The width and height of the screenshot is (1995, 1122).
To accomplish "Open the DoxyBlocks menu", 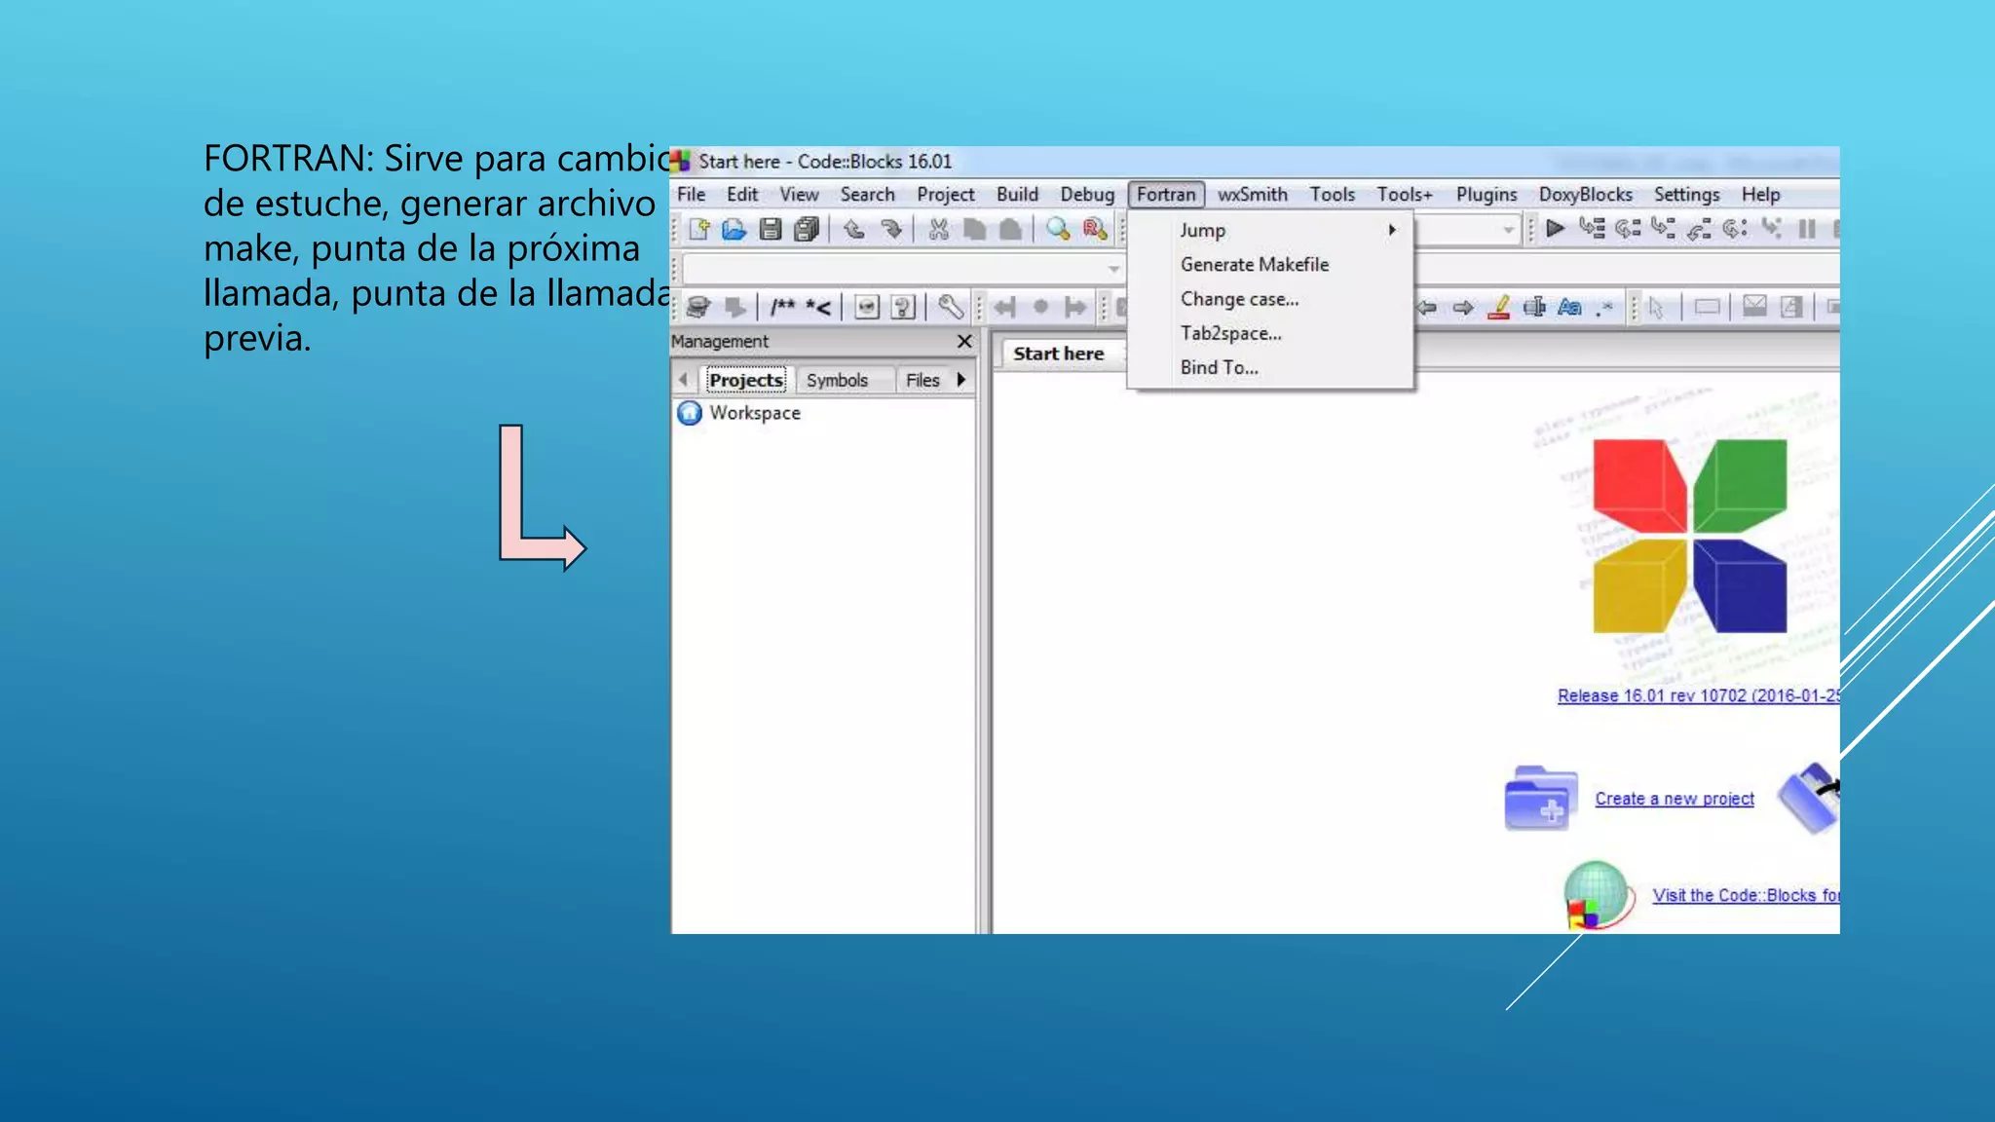I will pyautogui.click(x=1585, y=194).
